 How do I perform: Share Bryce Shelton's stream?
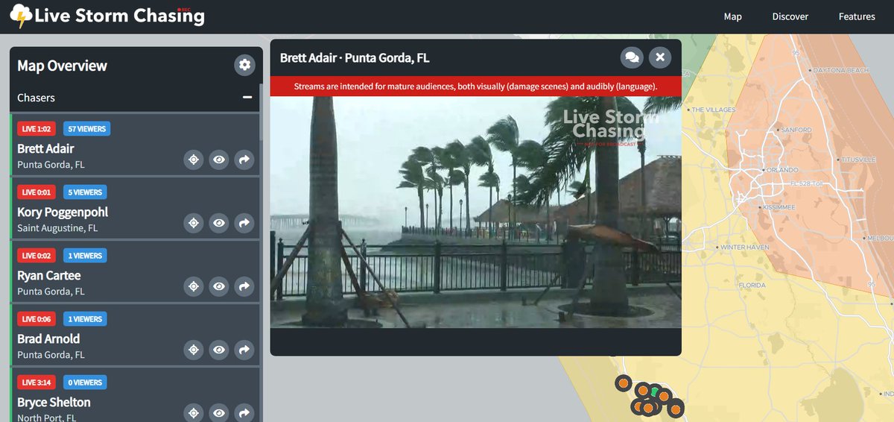tap(244, 412)
